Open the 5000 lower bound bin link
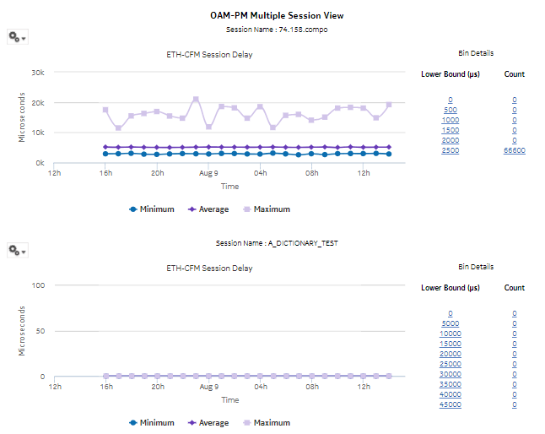Screen dimensions: 545x434 coord(451,323)
